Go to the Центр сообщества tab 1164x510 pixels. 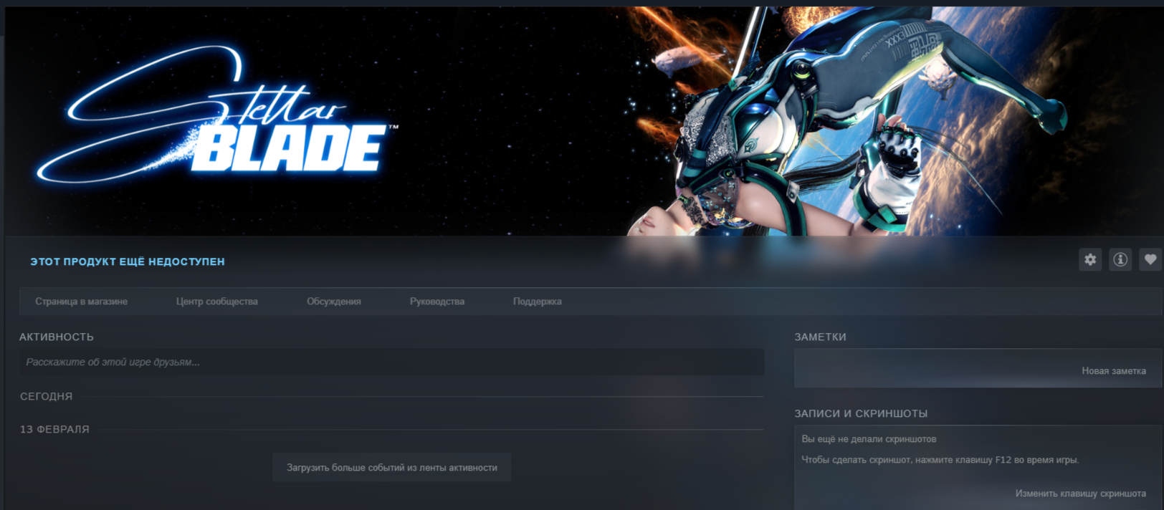pos(217,302)
